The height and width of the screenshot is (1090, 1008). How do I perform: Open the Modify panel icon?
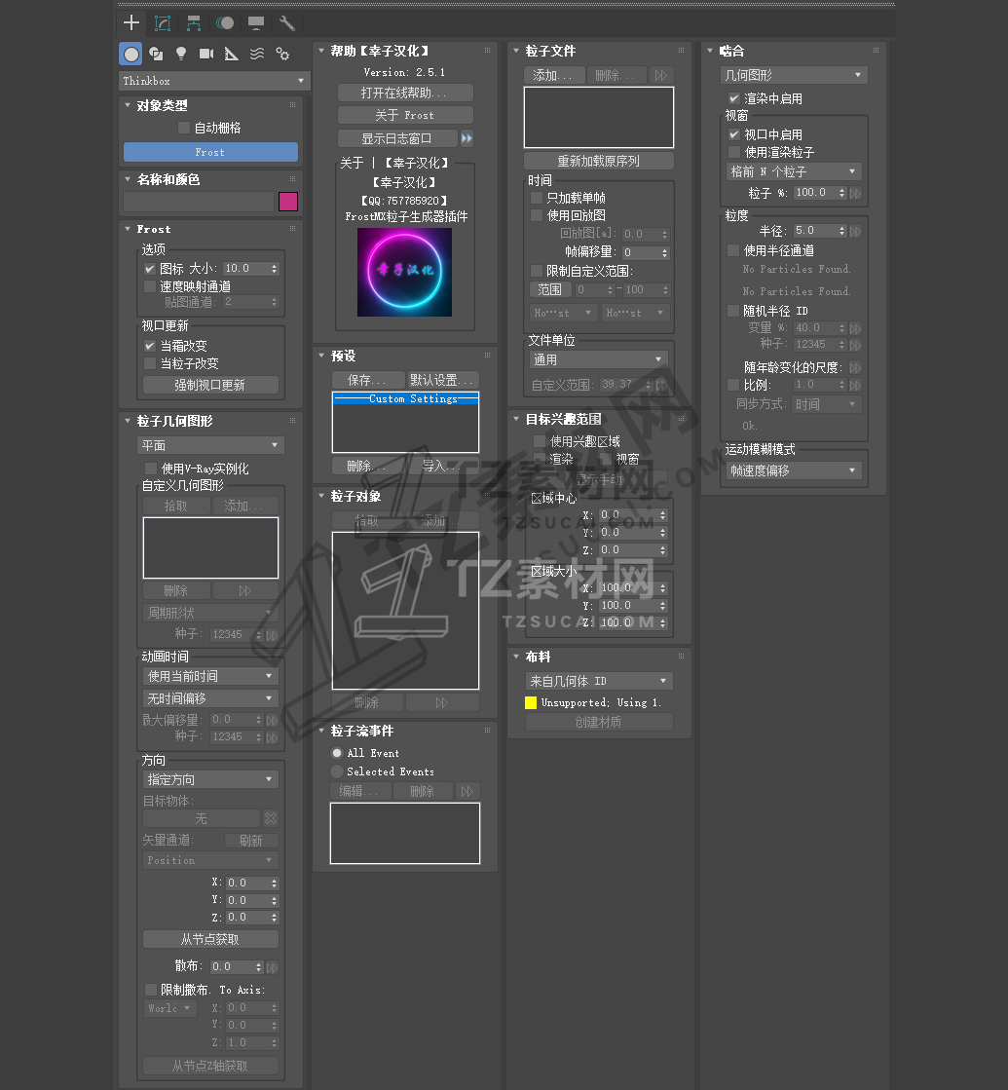tap(163, 23)
